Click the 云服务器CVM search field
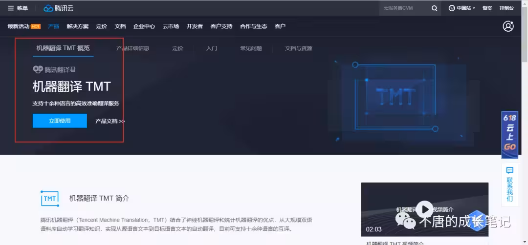 [404, 8]
